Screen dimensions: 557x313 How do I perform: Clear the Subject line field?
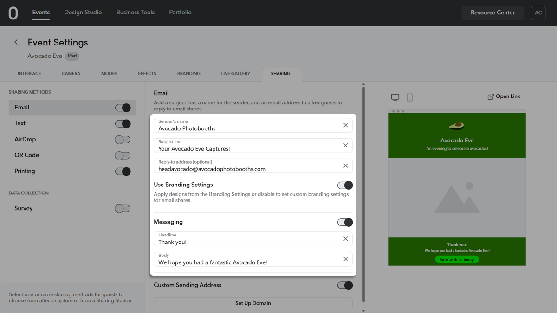click(345, 146)
